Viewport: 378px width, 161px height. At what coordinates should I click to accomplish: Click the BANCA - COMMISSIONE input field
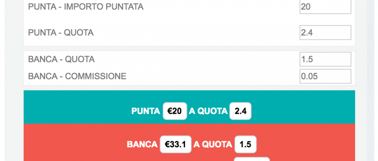[325, 76]
